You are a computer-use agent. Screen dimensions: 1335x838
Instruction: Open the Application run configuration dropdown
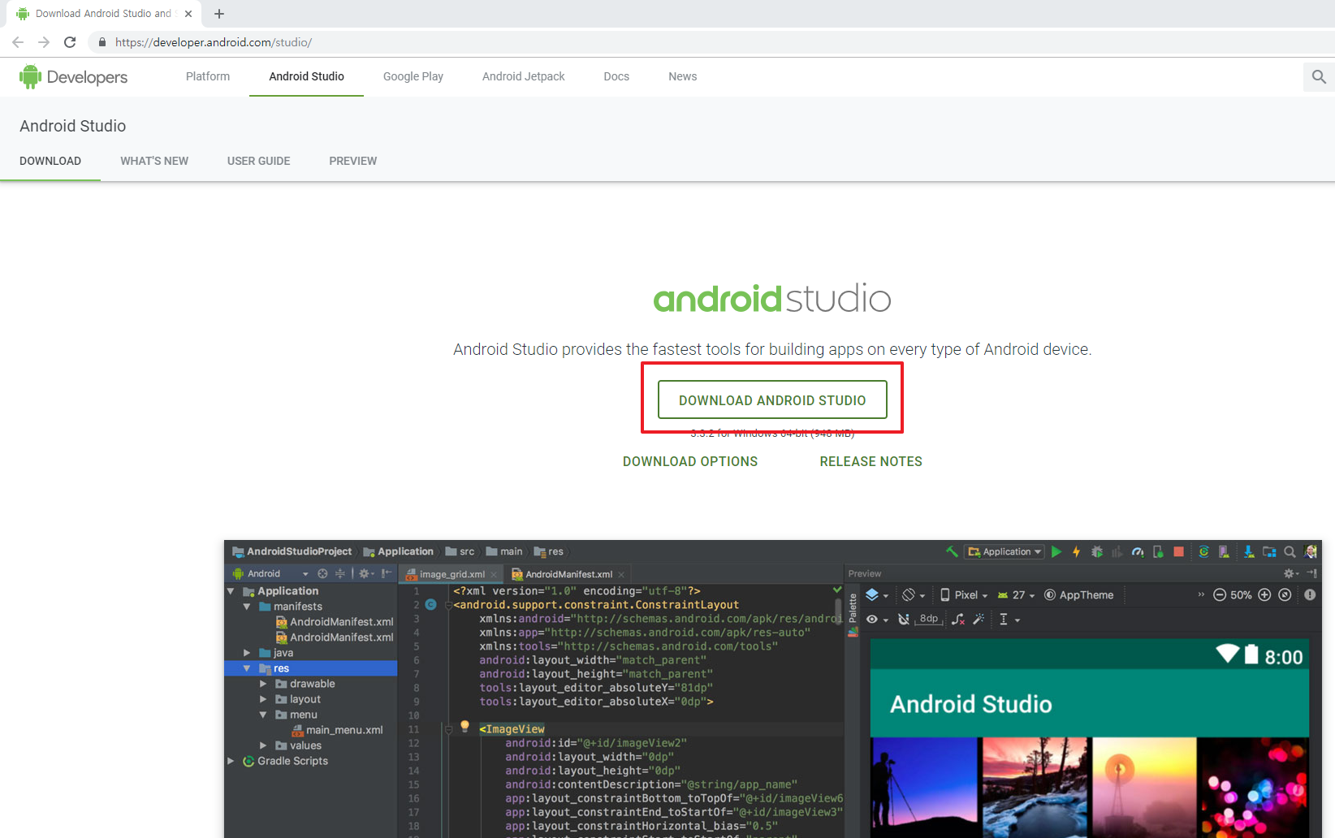tap(1004, 551)
